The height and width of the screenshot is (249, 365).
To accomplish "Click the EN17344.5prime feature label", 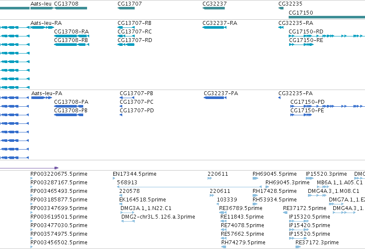I will 135,174.
